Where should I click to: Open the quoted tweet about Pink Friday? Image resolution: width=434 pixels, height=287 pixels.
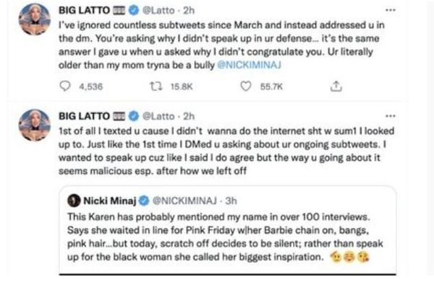click(228, 231)
